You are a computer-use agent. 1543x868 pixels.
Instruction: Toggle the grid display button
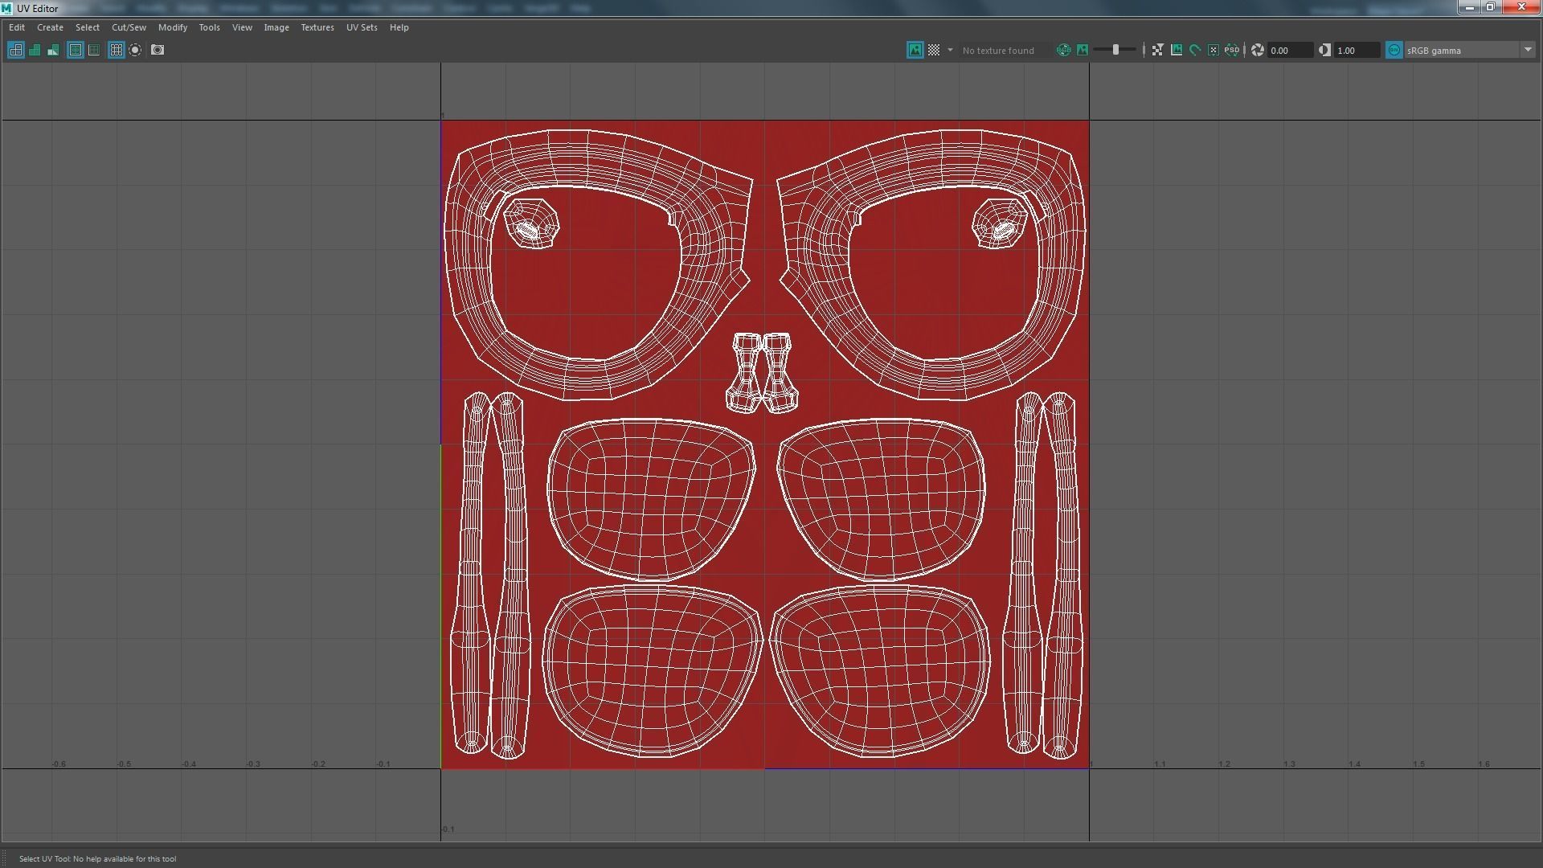click(x=117, y=50)
